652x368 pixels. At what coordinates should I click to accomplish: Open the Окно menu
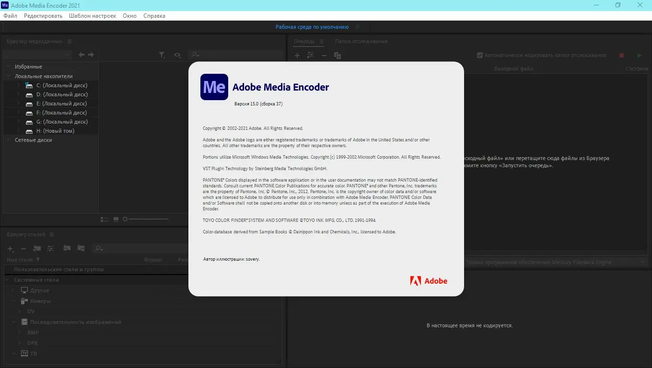pos(129,16)
